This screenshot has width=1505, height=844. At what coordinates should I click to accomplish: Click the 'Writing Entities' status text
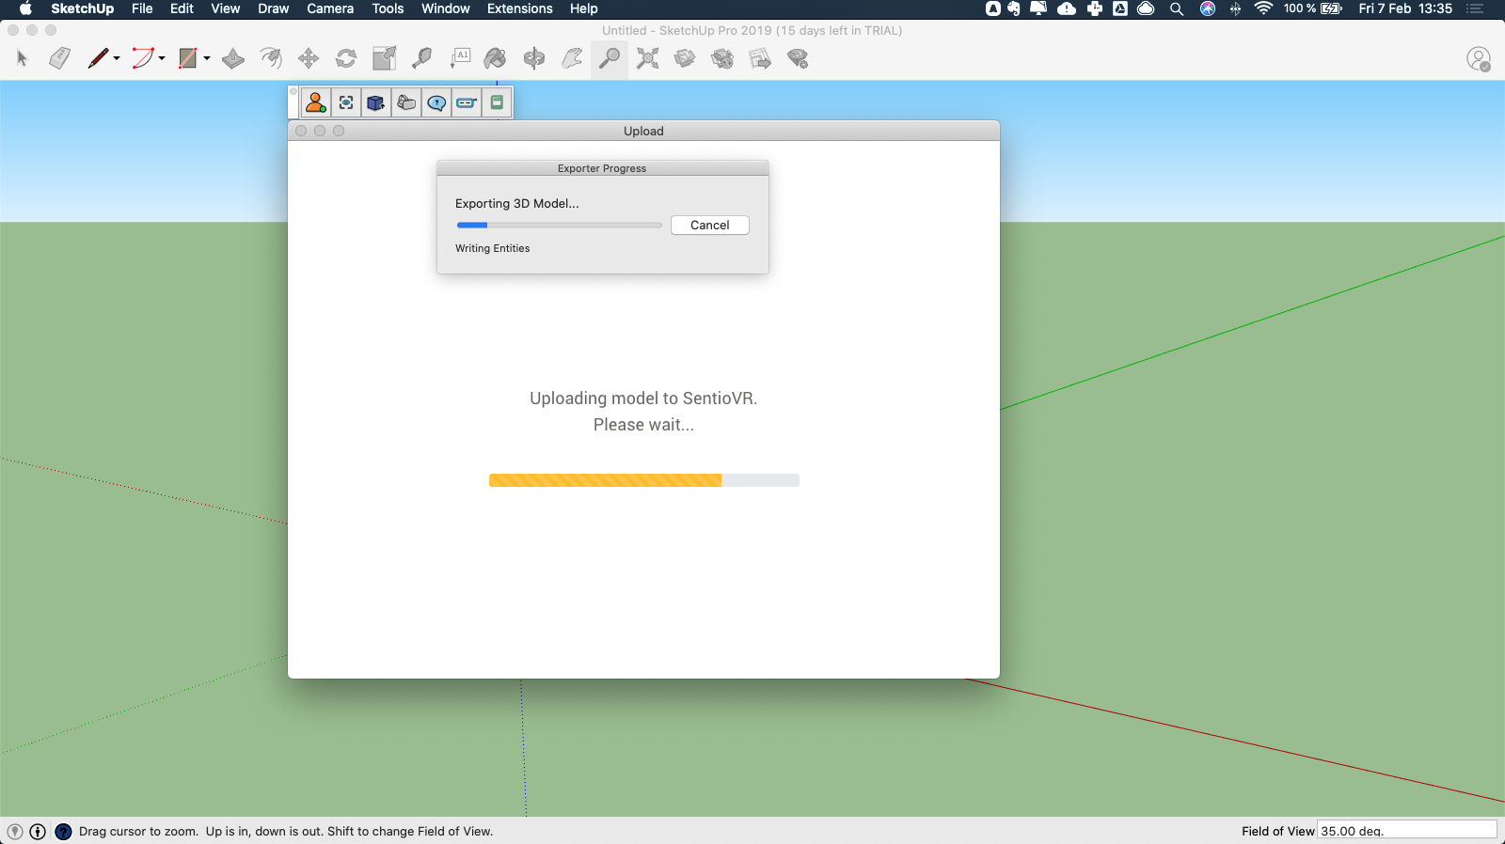(x=492, y=248)
